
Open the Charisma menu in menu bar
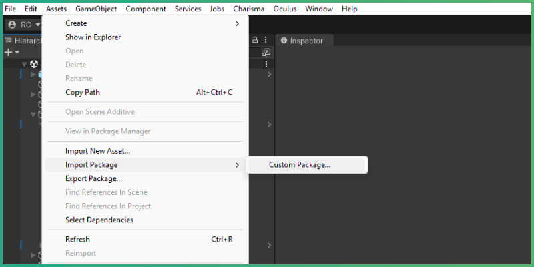[248, 9]
